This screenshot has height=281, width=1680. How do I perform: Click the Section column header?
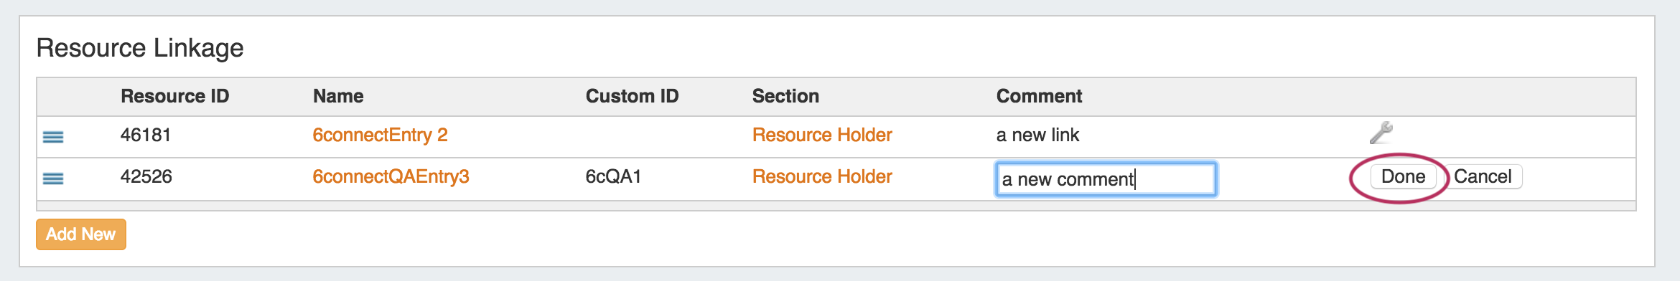click(785, 96)
